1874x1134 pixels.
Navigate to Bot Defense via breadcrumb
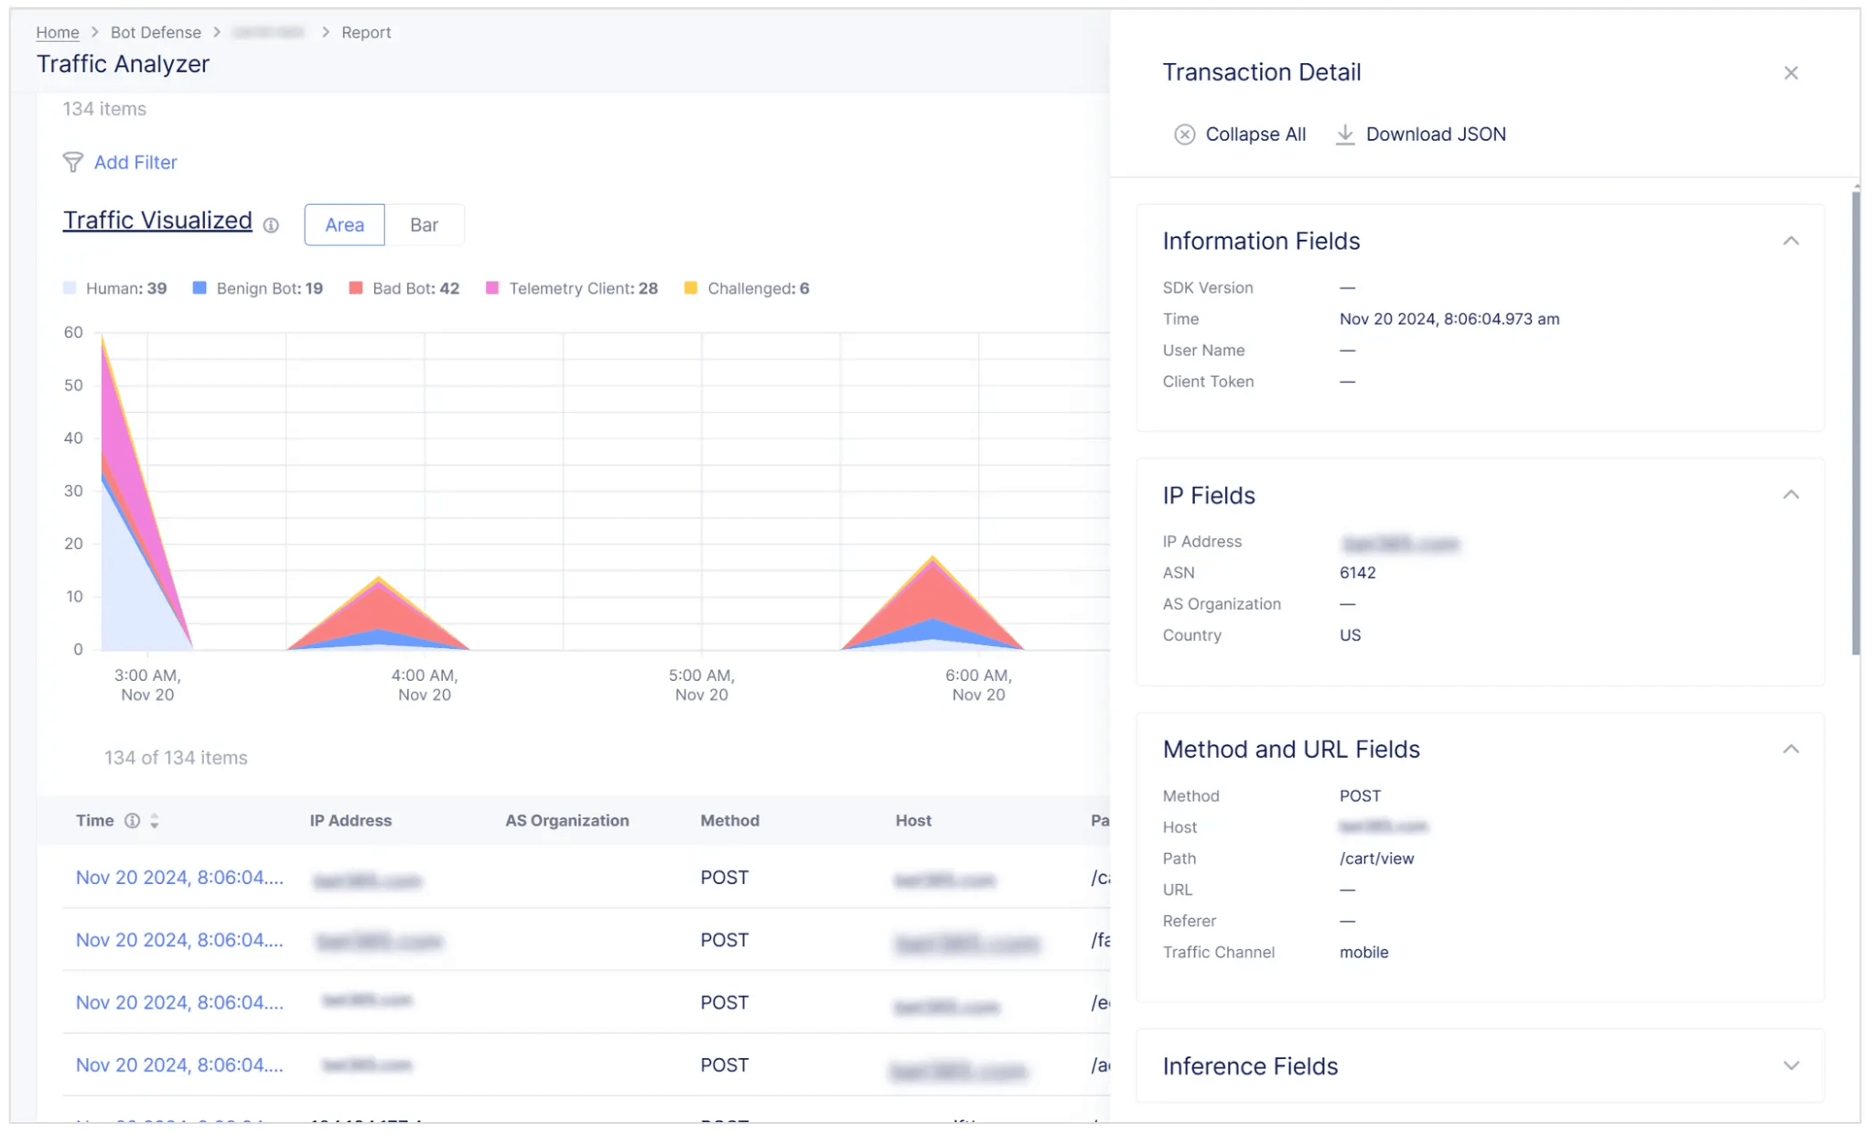[x=156, y=32]
